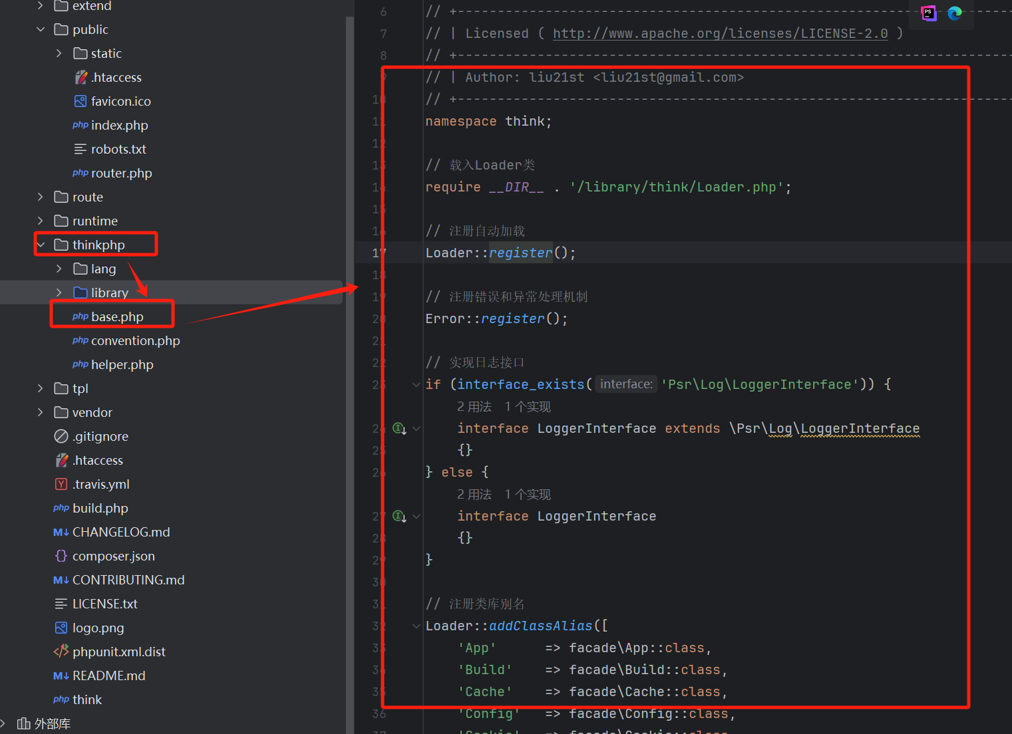Viewport: 1012px width, 734px height.
Task: Select the index.php PHP file icon
Action: (81, 125)
